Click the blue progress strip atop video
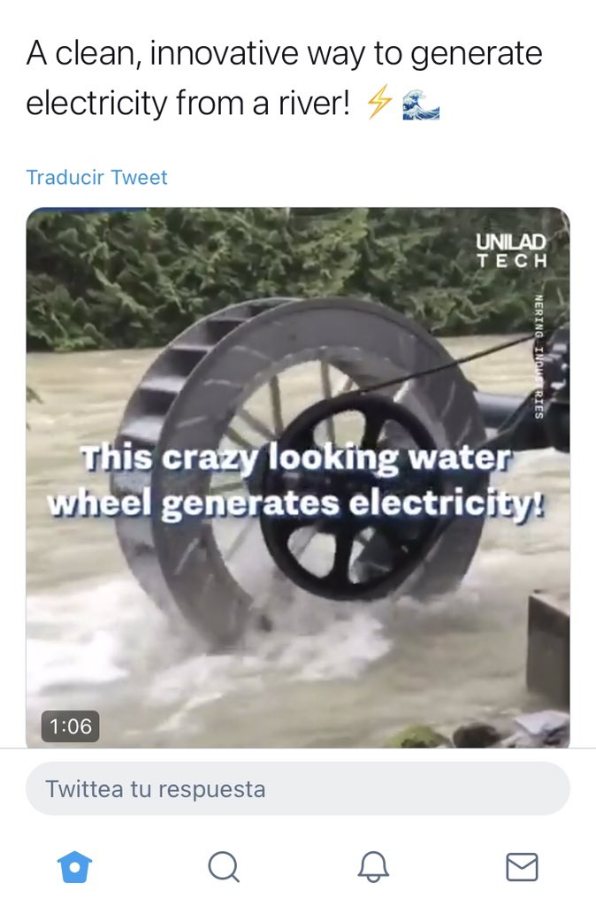This screenshot has width=596, height=906. (x=87, y=211)
